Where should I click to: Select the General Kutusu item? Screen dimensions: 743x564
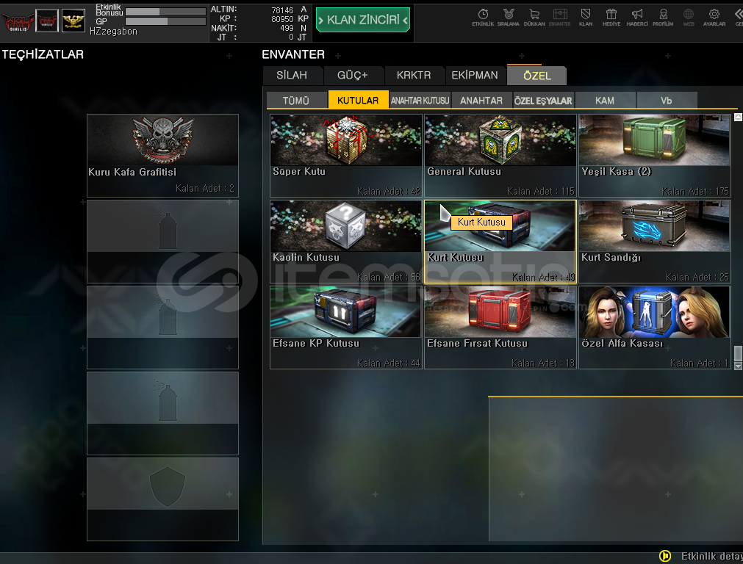pyautogui.click(x=500, y=156)
